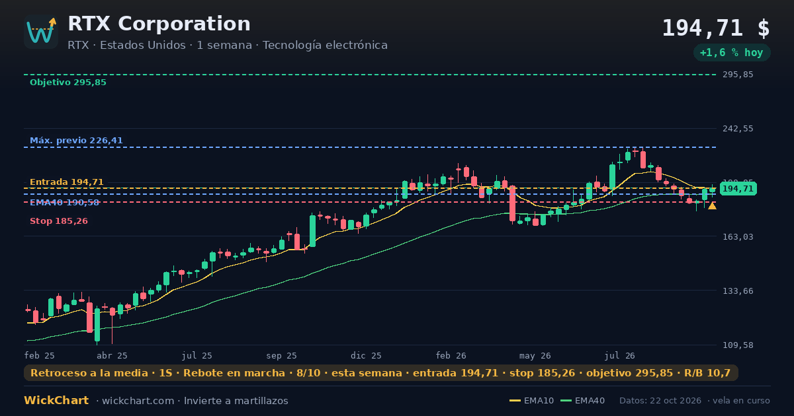Open the wickchart.com link in the footer
Image resolution: width=794 pixels, height=416 pixels.
(140, 401)
